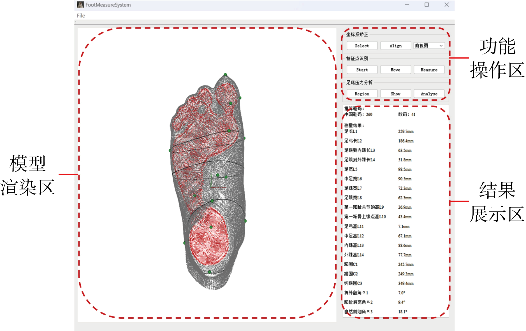
Task: Click the 兜跟围C3 result entry
Action: point(353,283)
